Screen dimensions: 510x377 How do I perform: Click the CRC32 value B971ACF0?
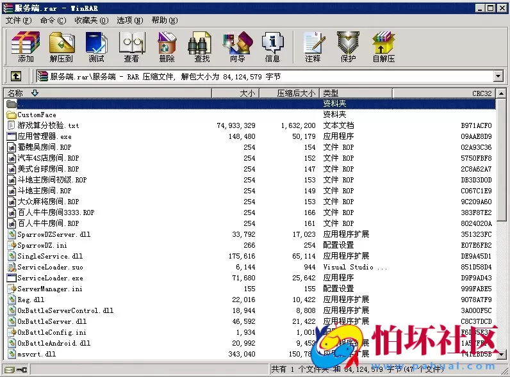tap(476, 126)
